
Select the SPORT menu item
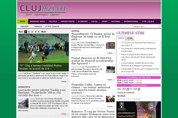(x=104, y=22)
